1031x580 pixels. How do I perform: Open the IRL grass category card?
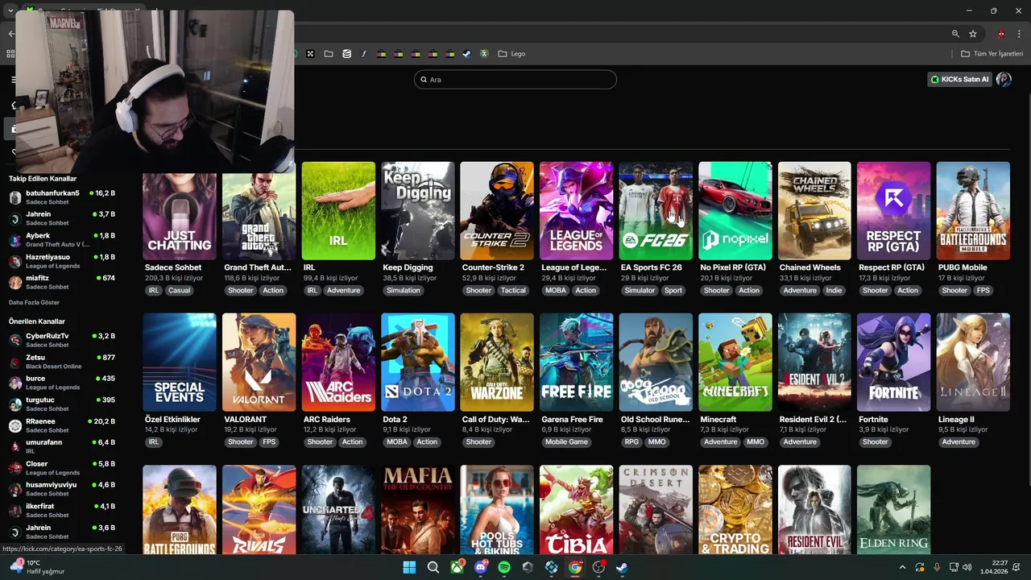tap(338, 211)
